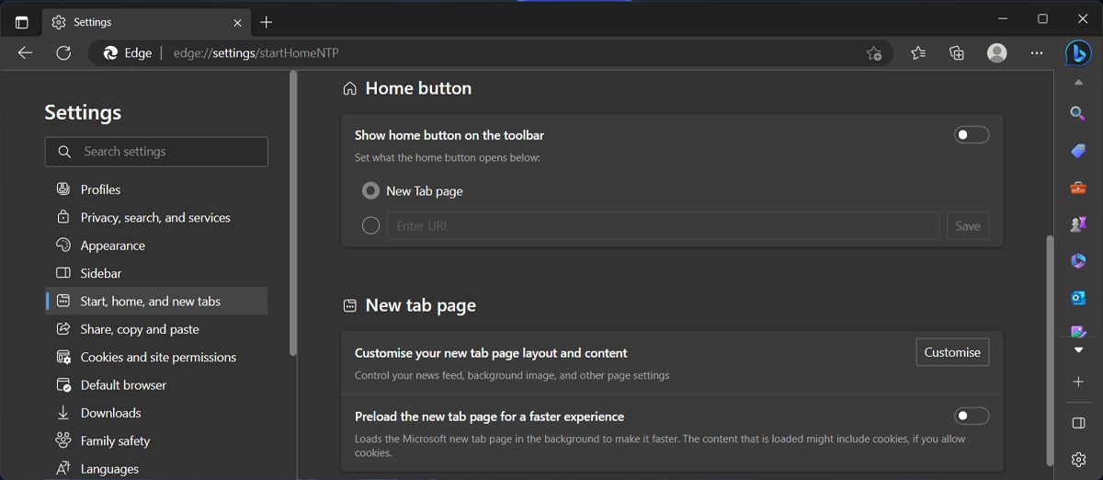
Task: Enable Show home button on toolbar toggle
Action: tap(972, 135)
